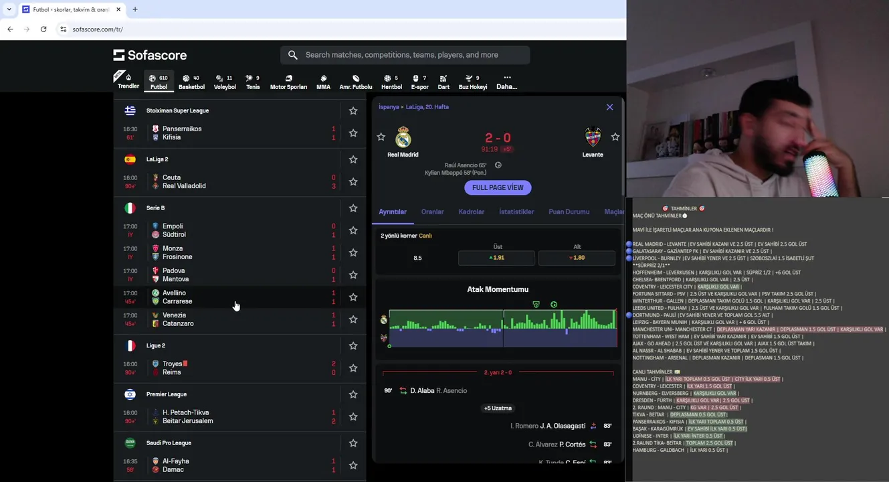Expand the Daha... more sports menu
This screenshot has width=889, height=482.
click(506, 82)
